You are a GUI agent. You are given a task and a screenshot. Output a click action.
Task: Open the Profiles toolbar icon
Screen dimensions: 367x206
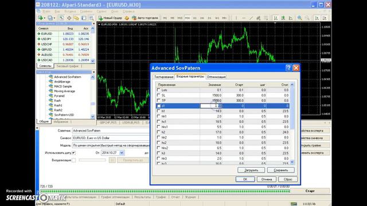coord(50,18)
